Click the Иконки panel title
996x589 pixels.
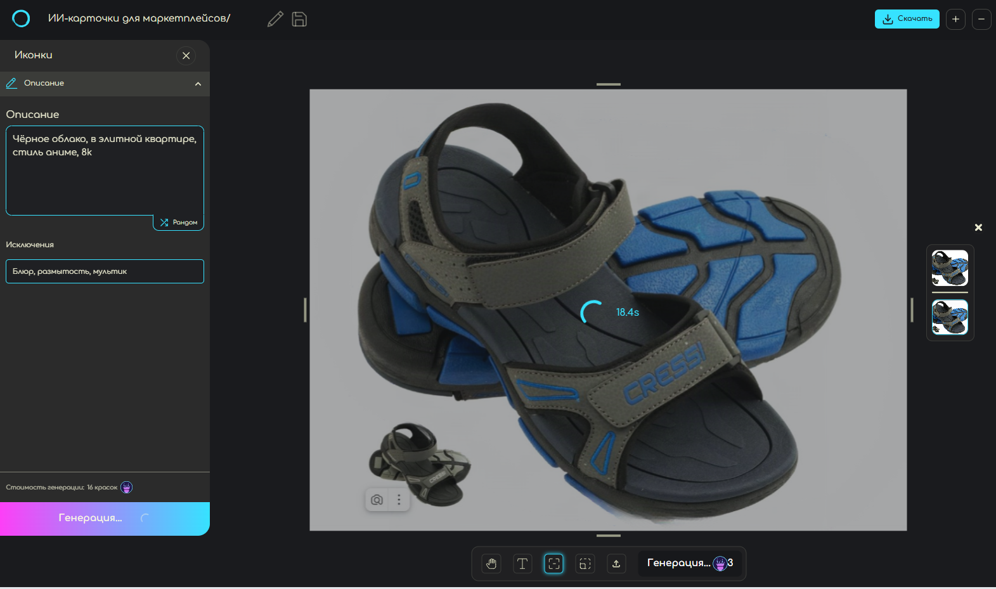34,55
